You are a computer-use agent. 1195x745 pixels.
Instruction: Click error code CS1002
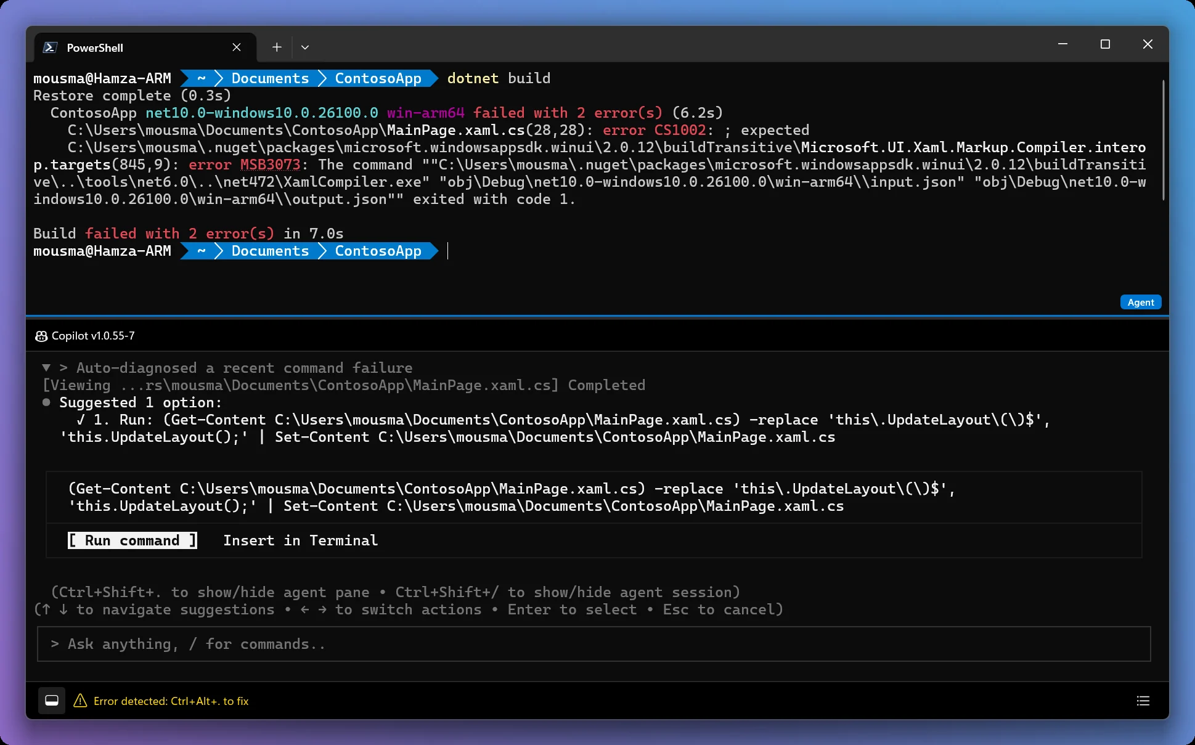pyautogui.click(x=680, y=130)
